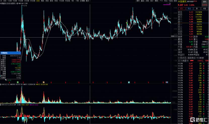The width and height of the screenshot is (209, 124).
Task: Click the trade tick with volume 219
Action: pos(193,90)
